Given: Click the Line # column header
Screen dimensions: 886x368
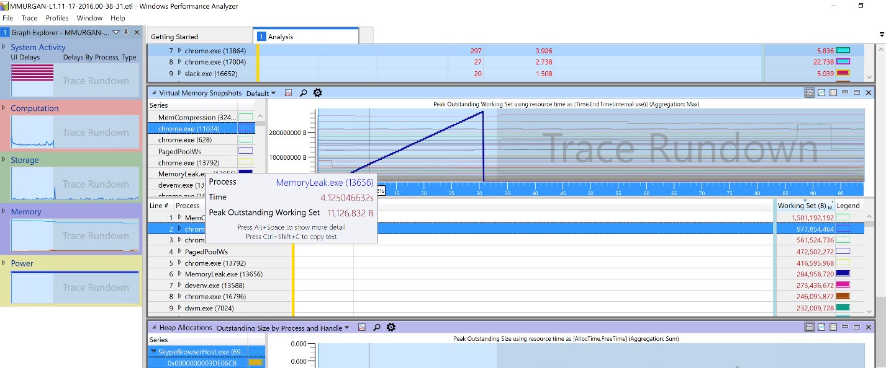Looking at the screenshot, I should click(159, 206).
